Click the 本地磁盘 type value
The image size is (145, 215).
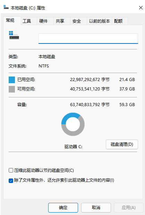(x=47, y=57)
